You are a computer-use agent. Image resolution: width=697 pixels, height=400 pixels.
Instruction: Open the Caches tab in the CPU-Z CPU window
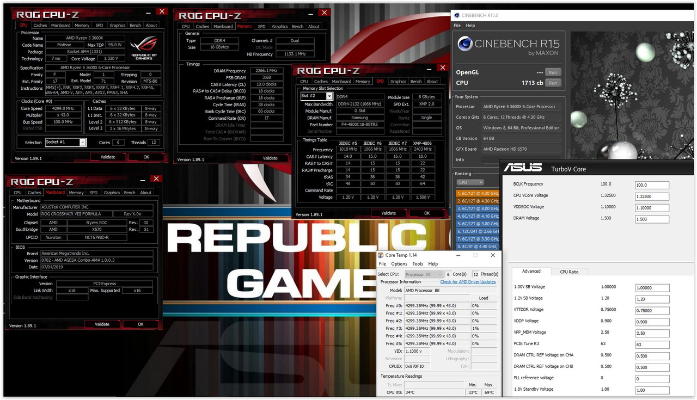pyautogui.click(x=40, y=25)
